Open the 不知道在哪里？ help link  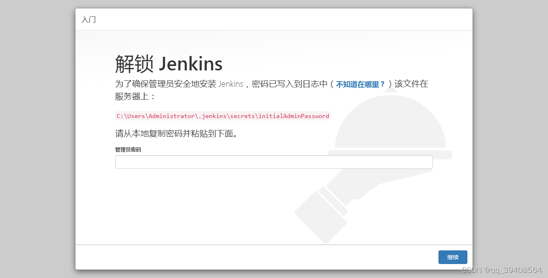pyautogui.click(x=360, y=84)
